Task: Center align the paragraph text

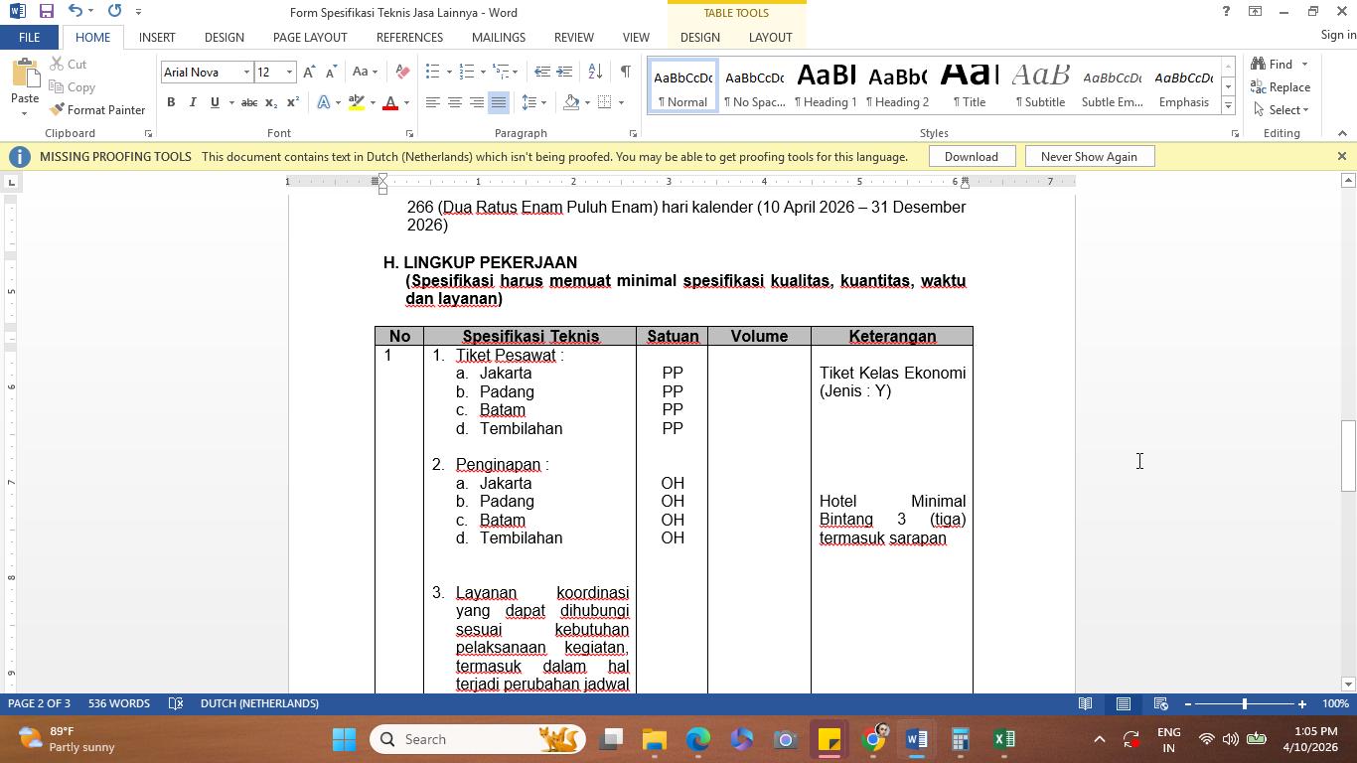Action: (455, 102)
